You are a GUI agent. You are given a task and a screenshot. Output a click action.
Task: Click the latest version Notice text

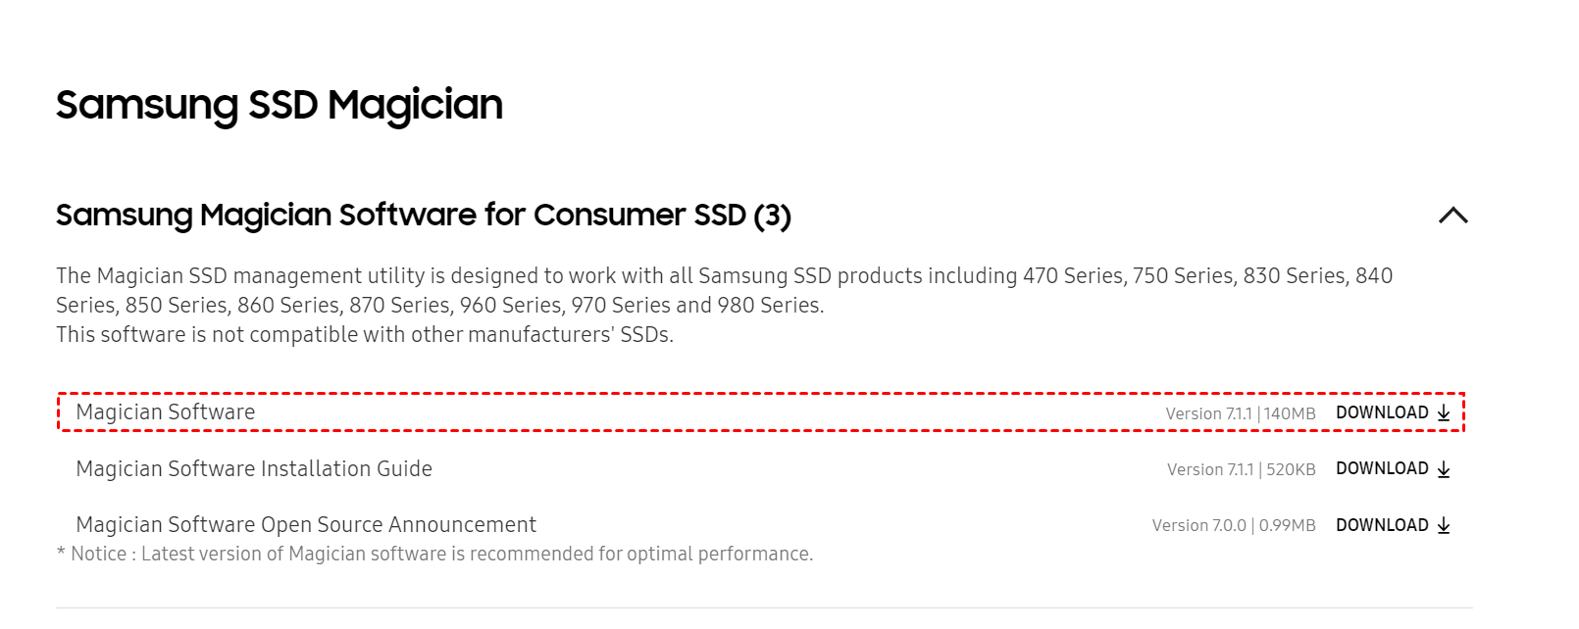click(x=434, y=555)
